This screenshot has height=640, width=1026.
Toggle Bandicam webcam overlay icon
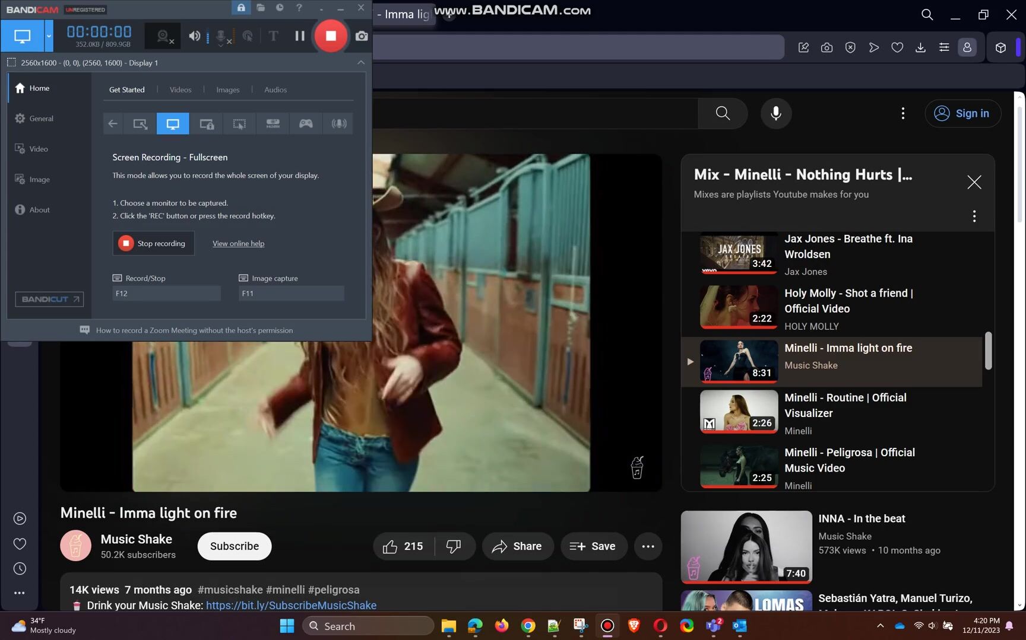pyautogui.click(x=163, y=36)
